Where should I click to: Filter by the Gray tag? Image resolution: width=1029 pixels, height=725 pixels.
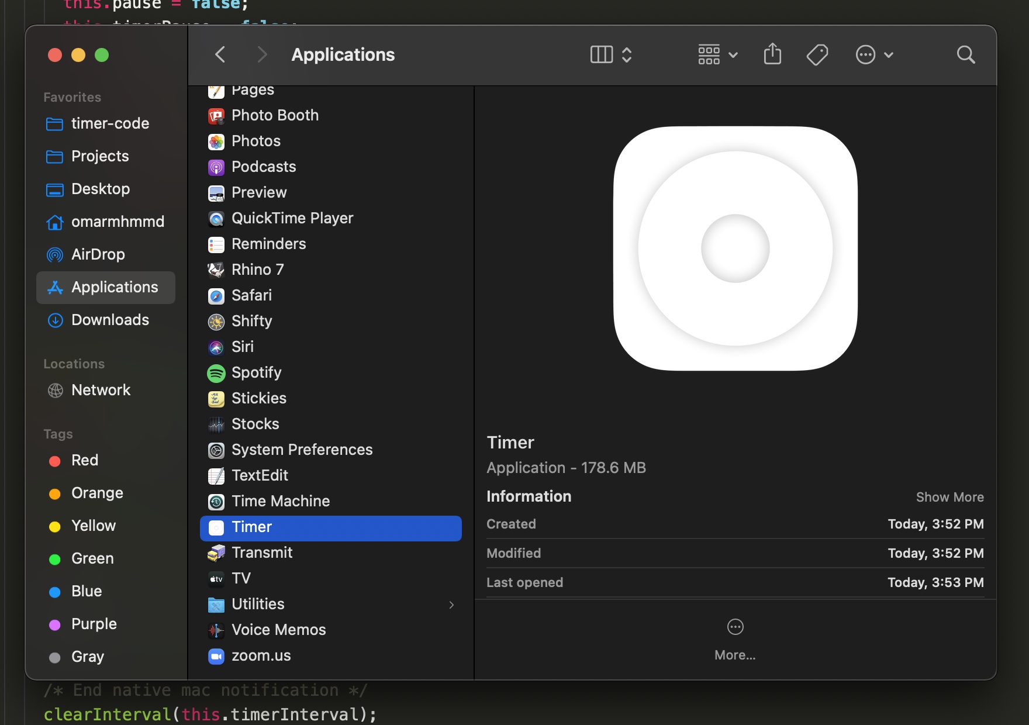click(x=106, y=657)
